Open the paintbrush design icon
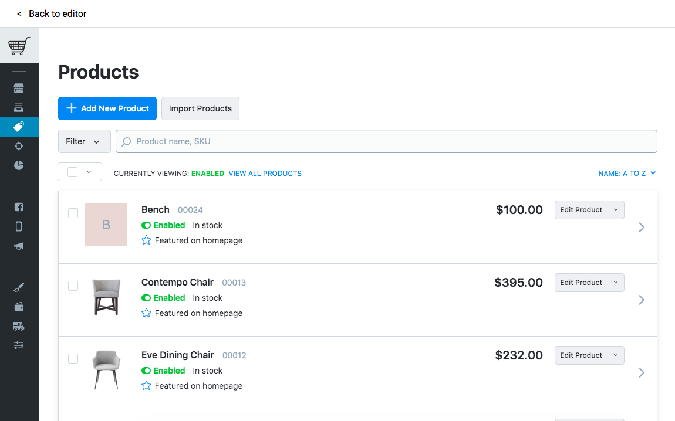The width and height of the screenshot is (675, 421). (x=19, y=287)
